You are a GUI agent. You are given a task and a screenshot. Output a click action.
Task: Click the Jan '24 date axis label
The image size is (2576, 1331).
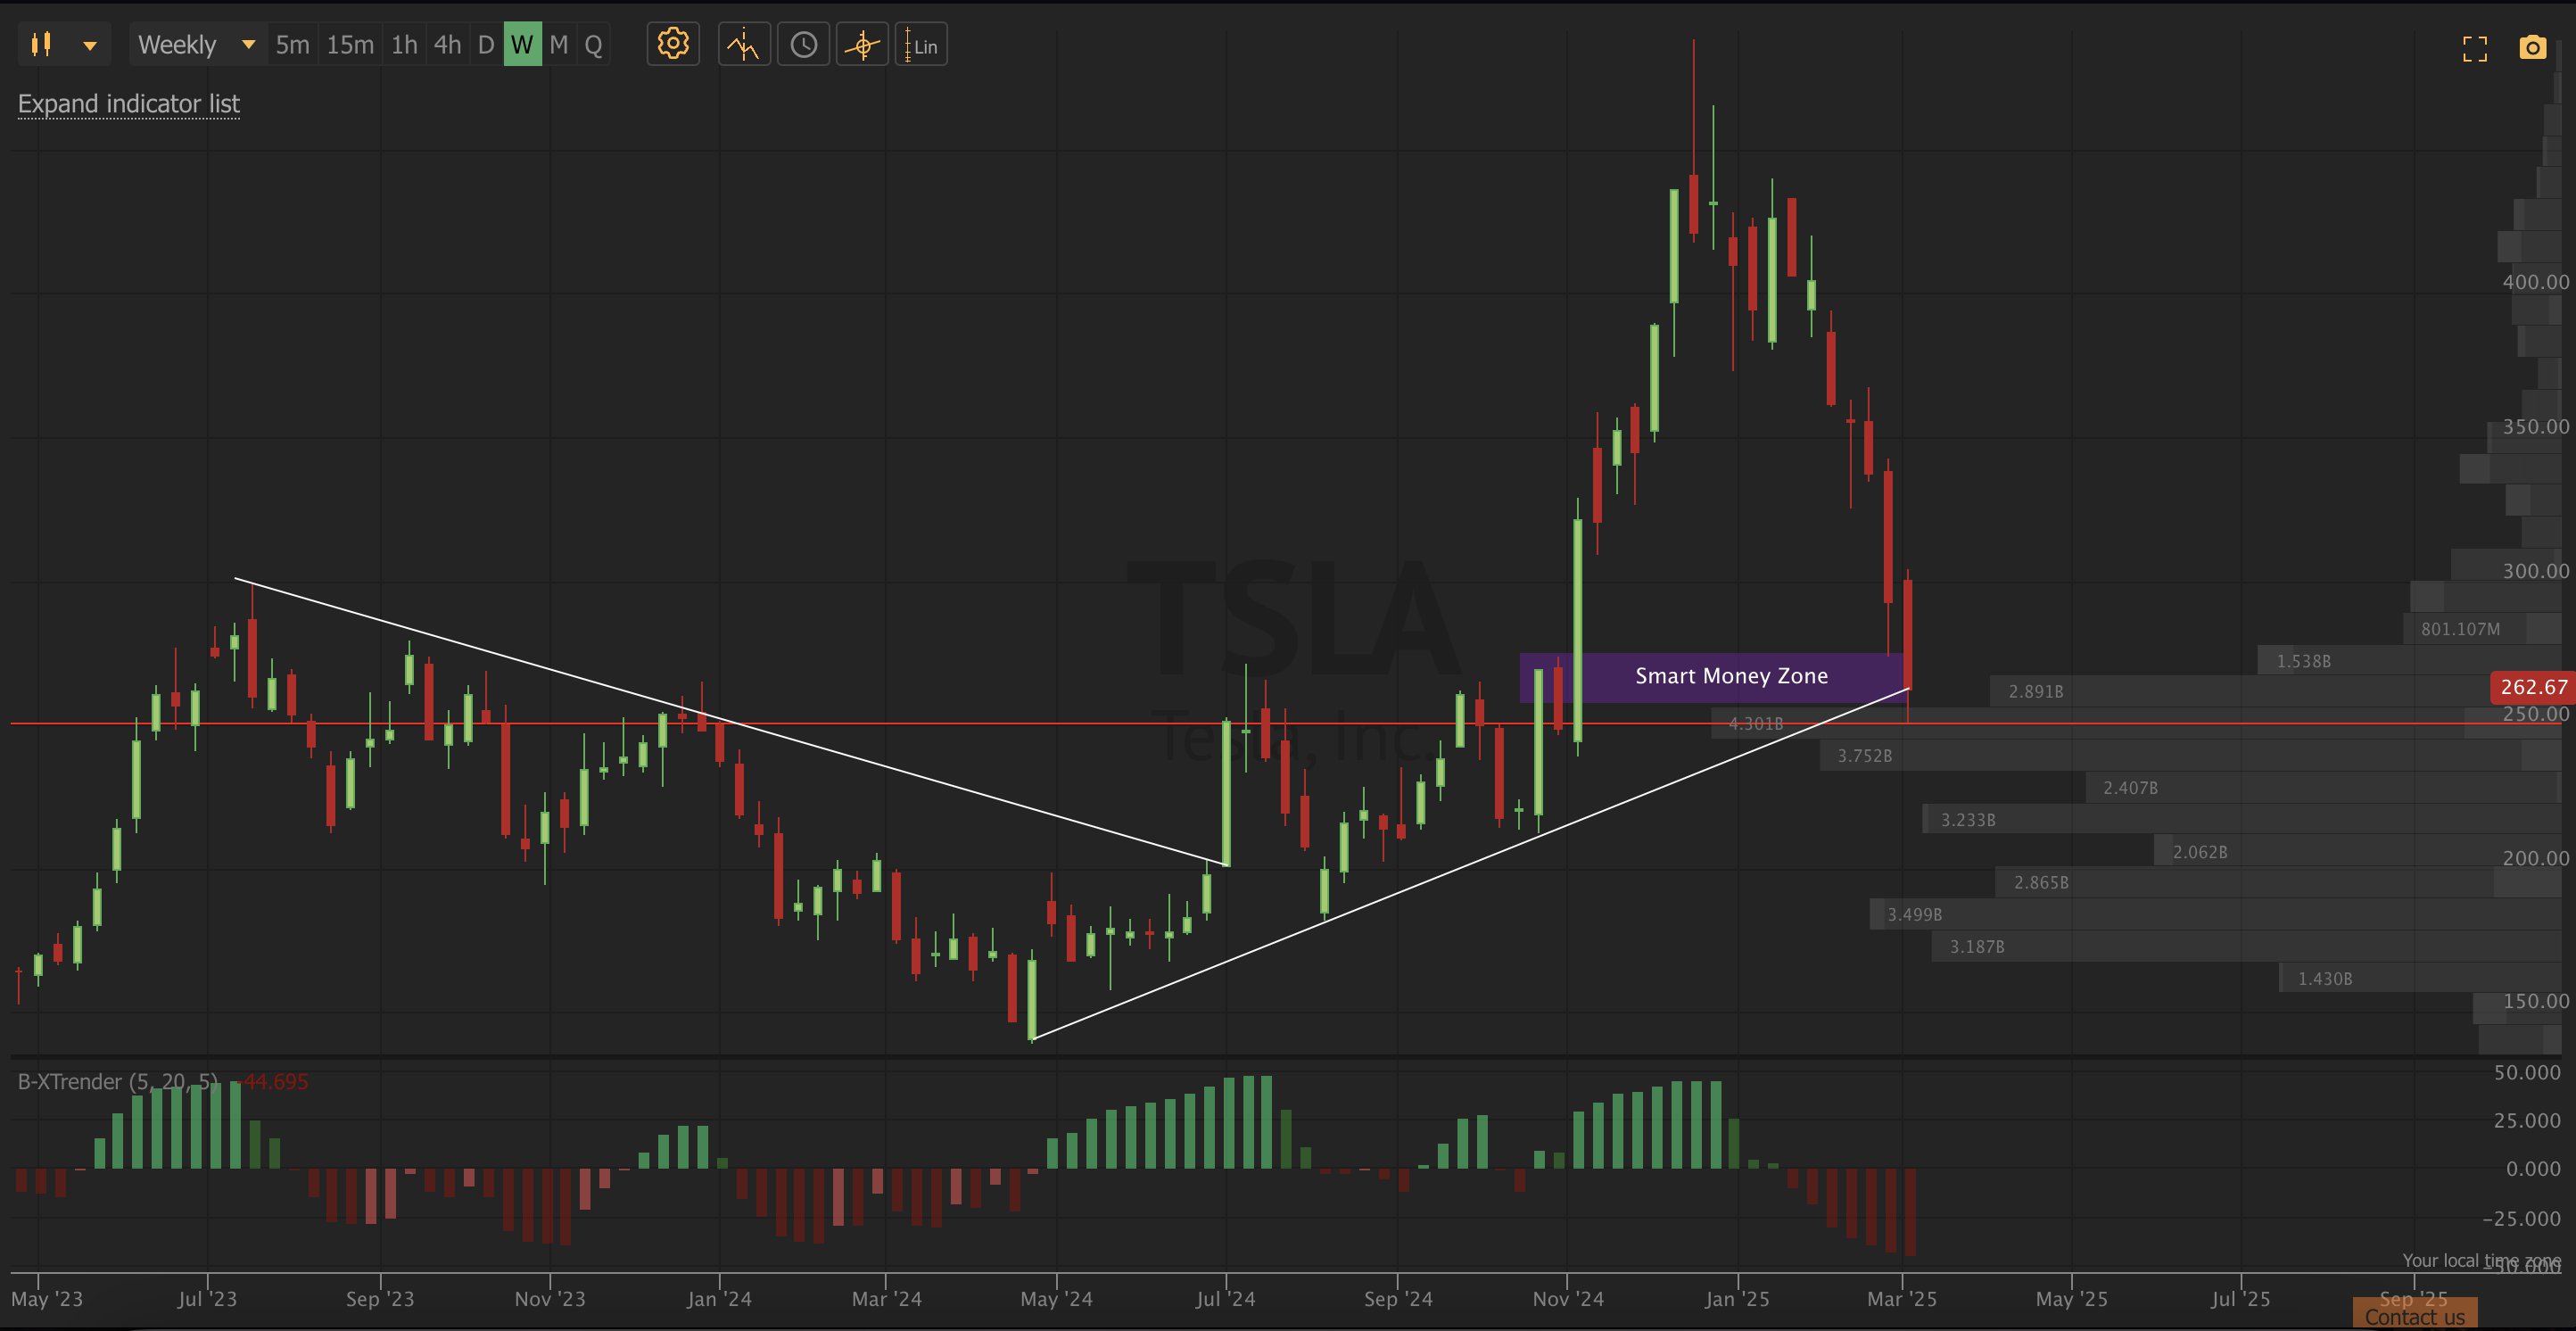pos(719,1299)
